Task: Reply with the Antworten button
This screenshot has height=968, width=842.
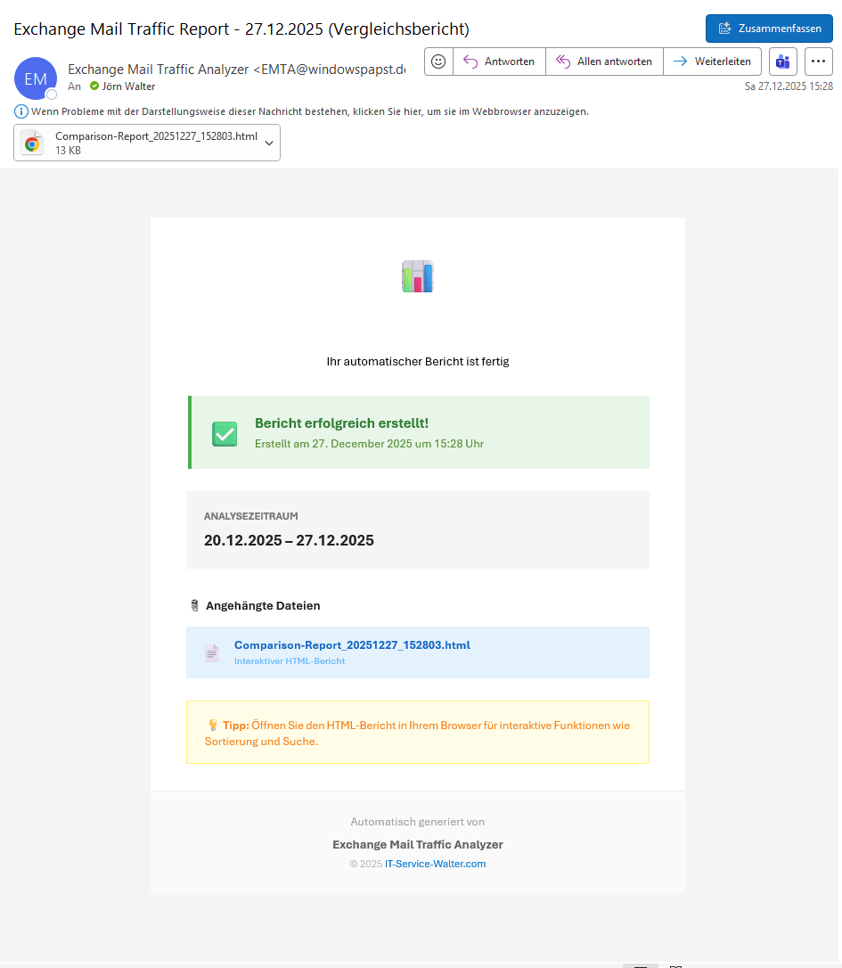Action: 499,62
